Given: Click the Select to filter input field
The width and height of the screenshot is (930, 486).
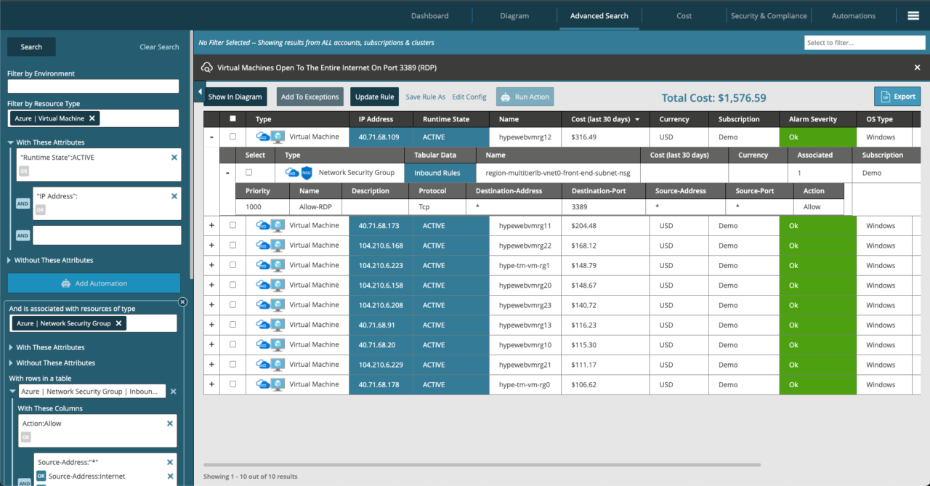Looking at the screenshot, I should click(864, 42).
